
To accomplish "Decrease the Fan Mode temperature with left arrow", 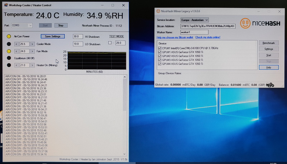I will coord(17,51).
